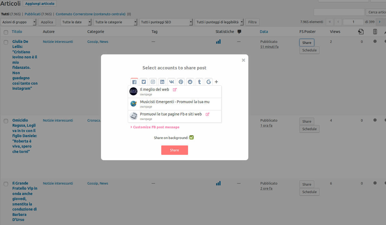Open Tutti i punteggi di leggibilità dropdown
This screenshot has height=225, width=386.
point(219,22)
